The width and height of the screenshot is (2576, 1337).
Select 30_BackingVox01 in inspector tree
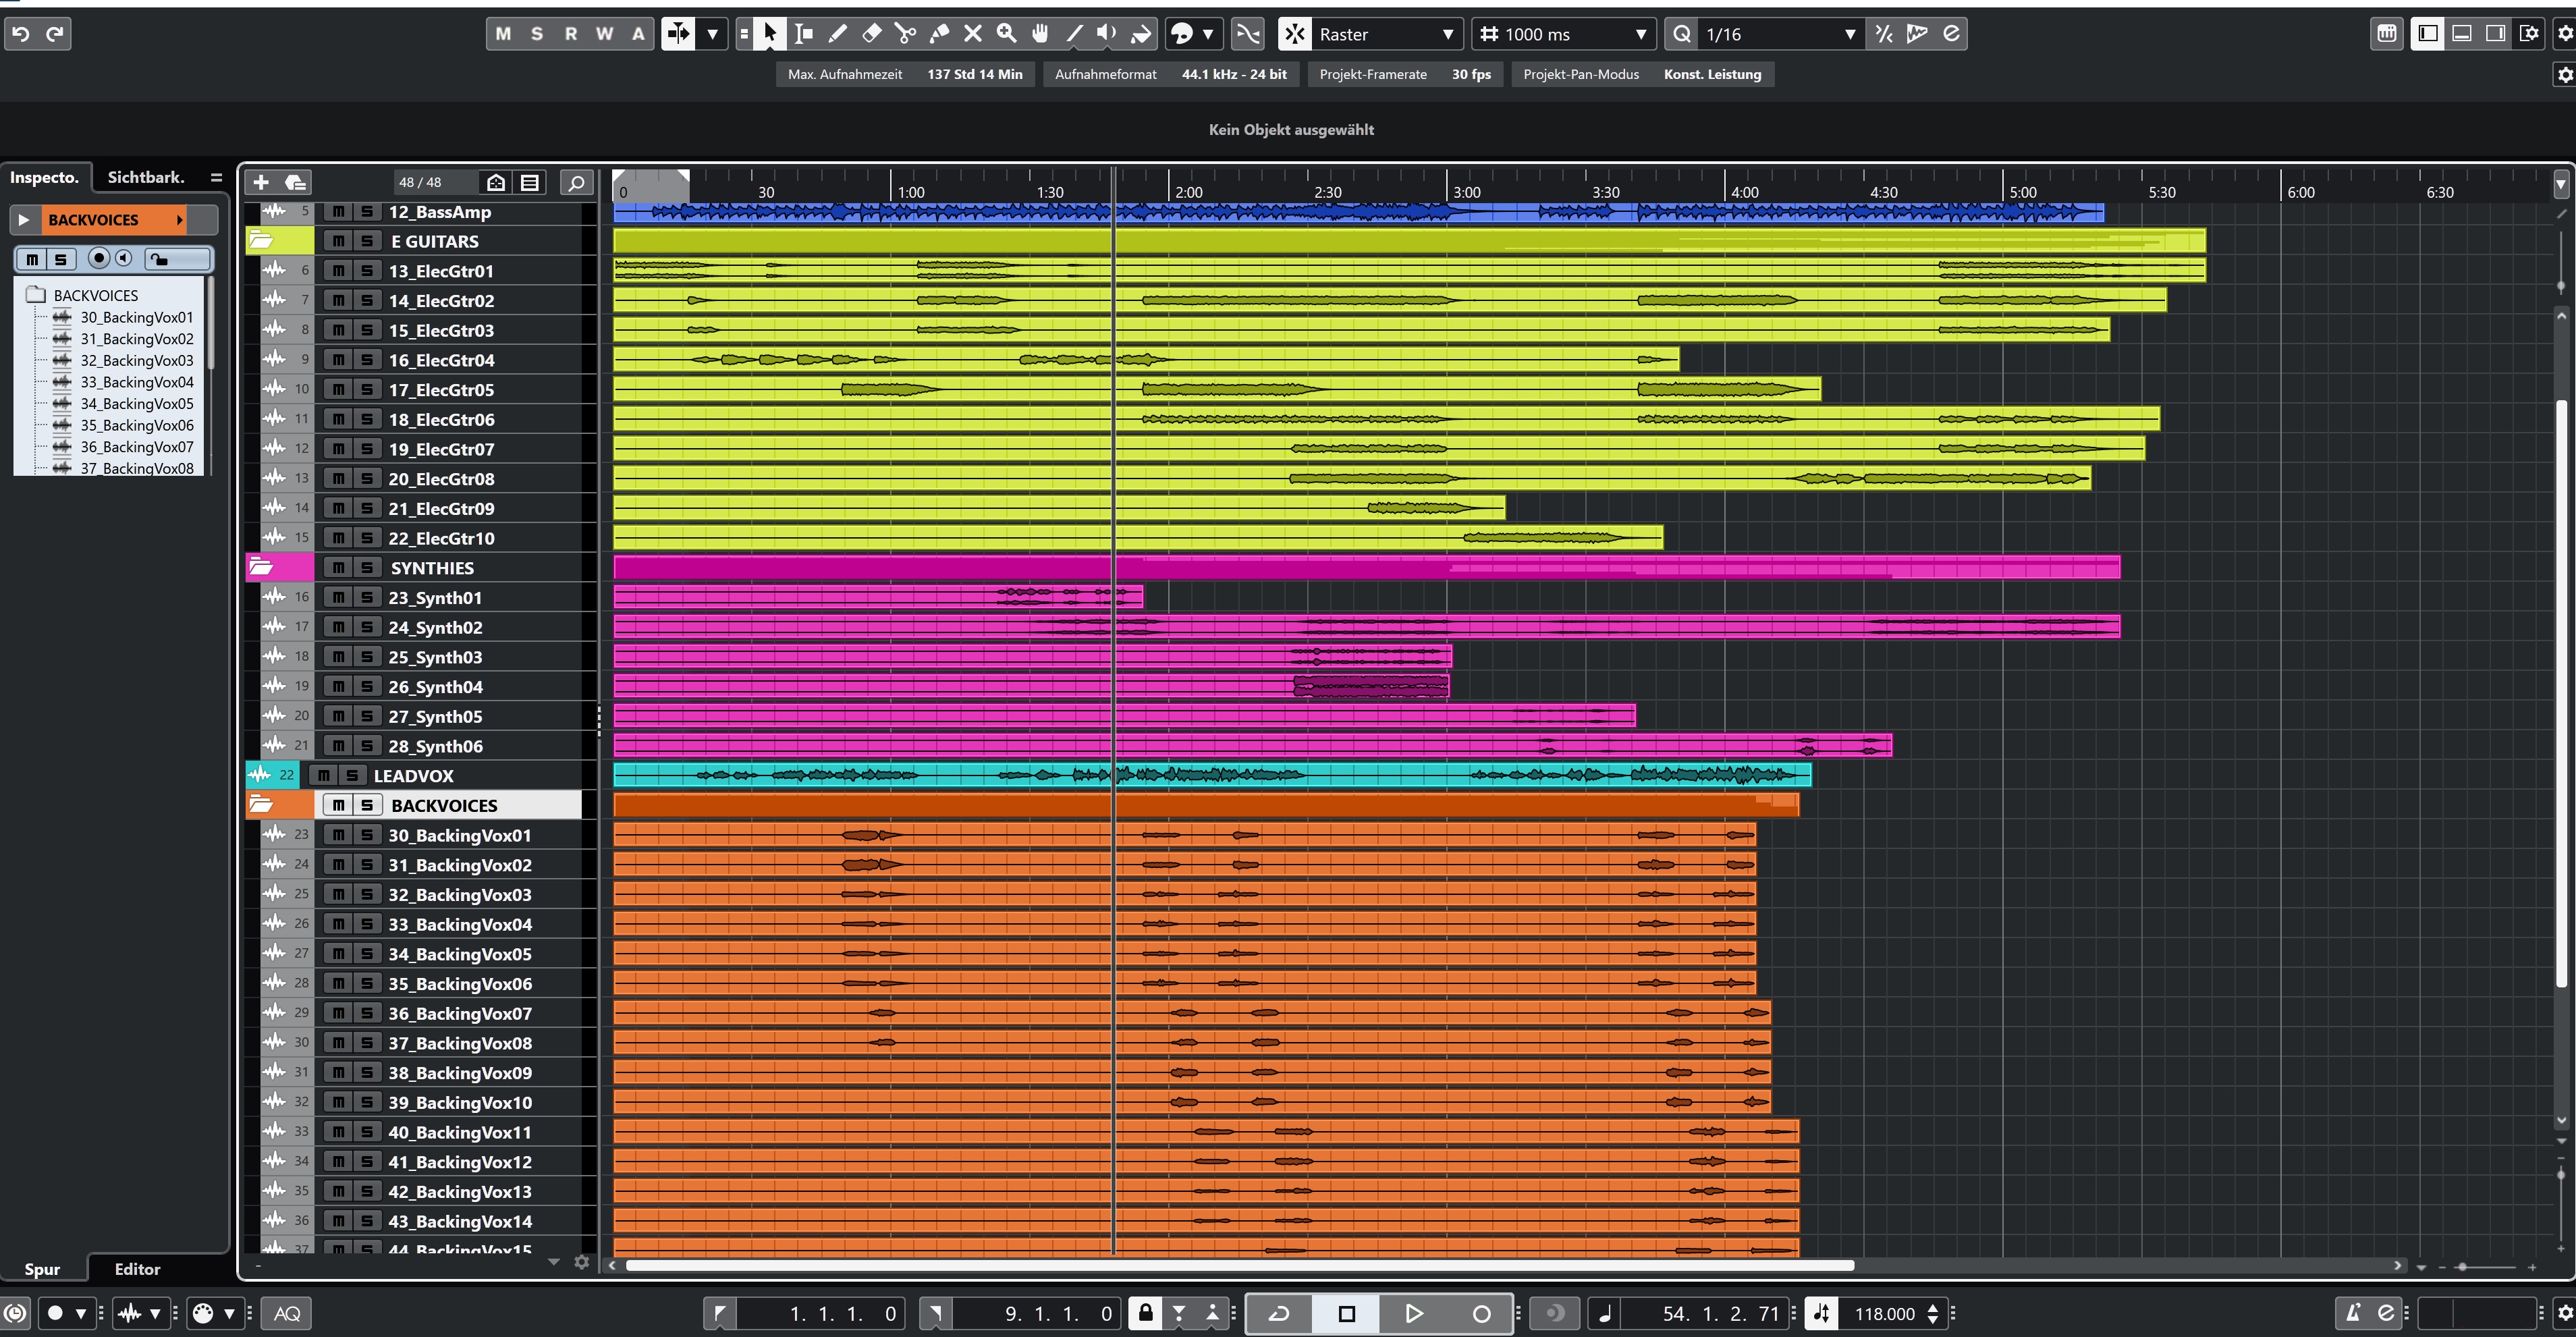(137, 317)
